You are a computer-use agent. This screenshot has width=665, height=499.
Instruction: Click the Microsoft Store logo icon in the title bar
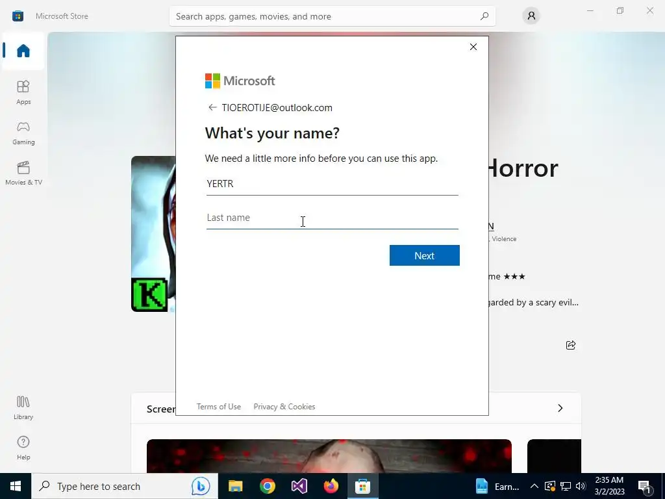click(x=18, y=16)
